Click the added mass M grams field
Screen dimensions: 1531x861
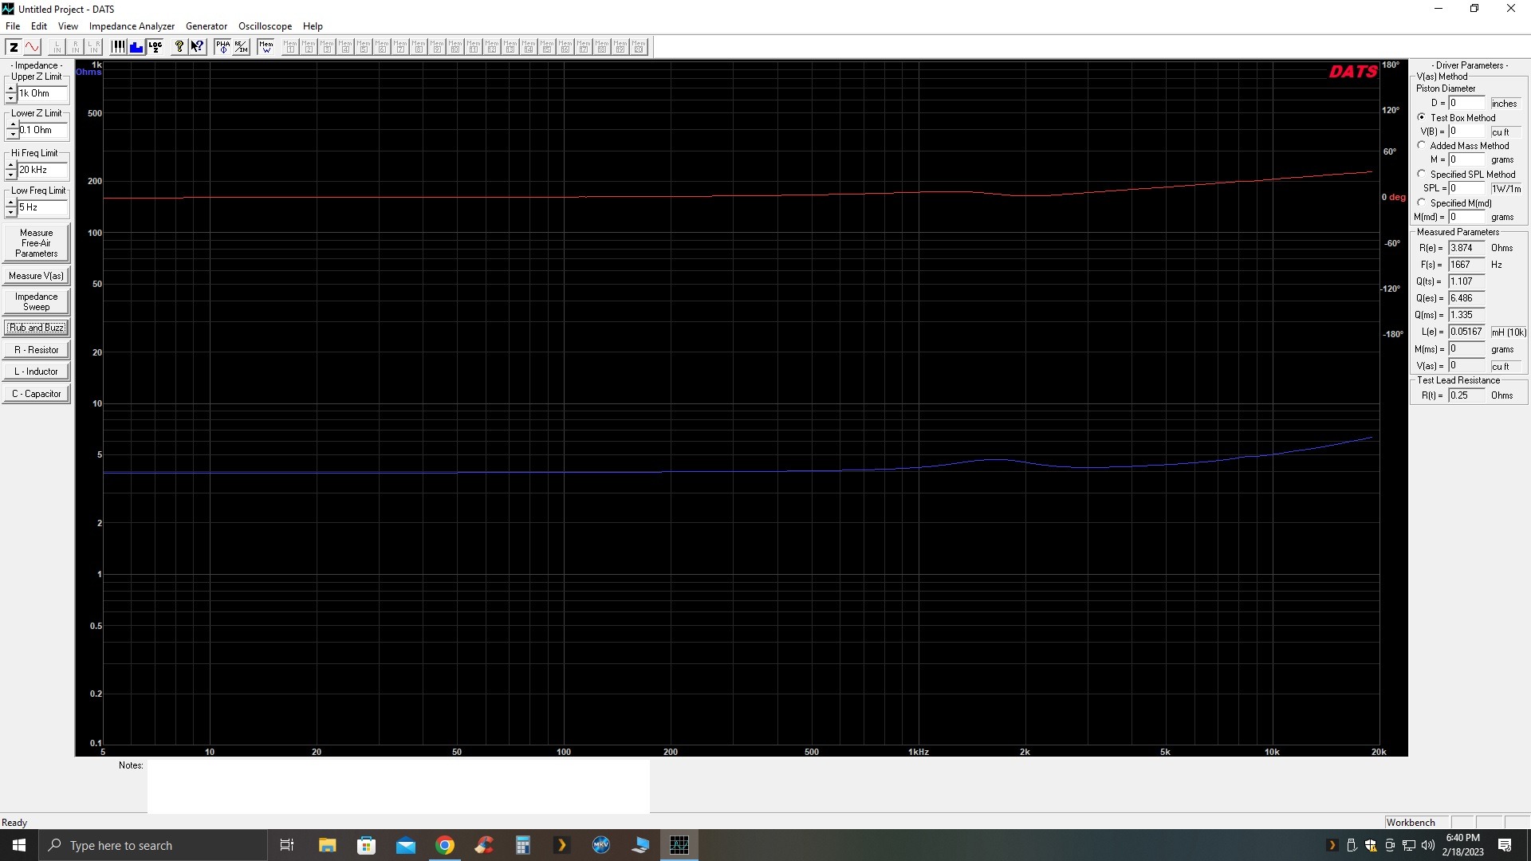point(1466,159)
